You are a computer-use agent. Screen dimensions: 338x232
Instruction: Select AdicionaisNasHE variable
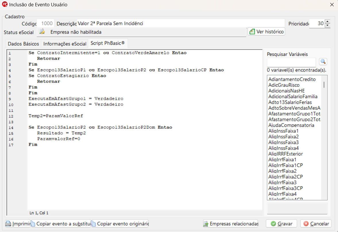[286, 91]
